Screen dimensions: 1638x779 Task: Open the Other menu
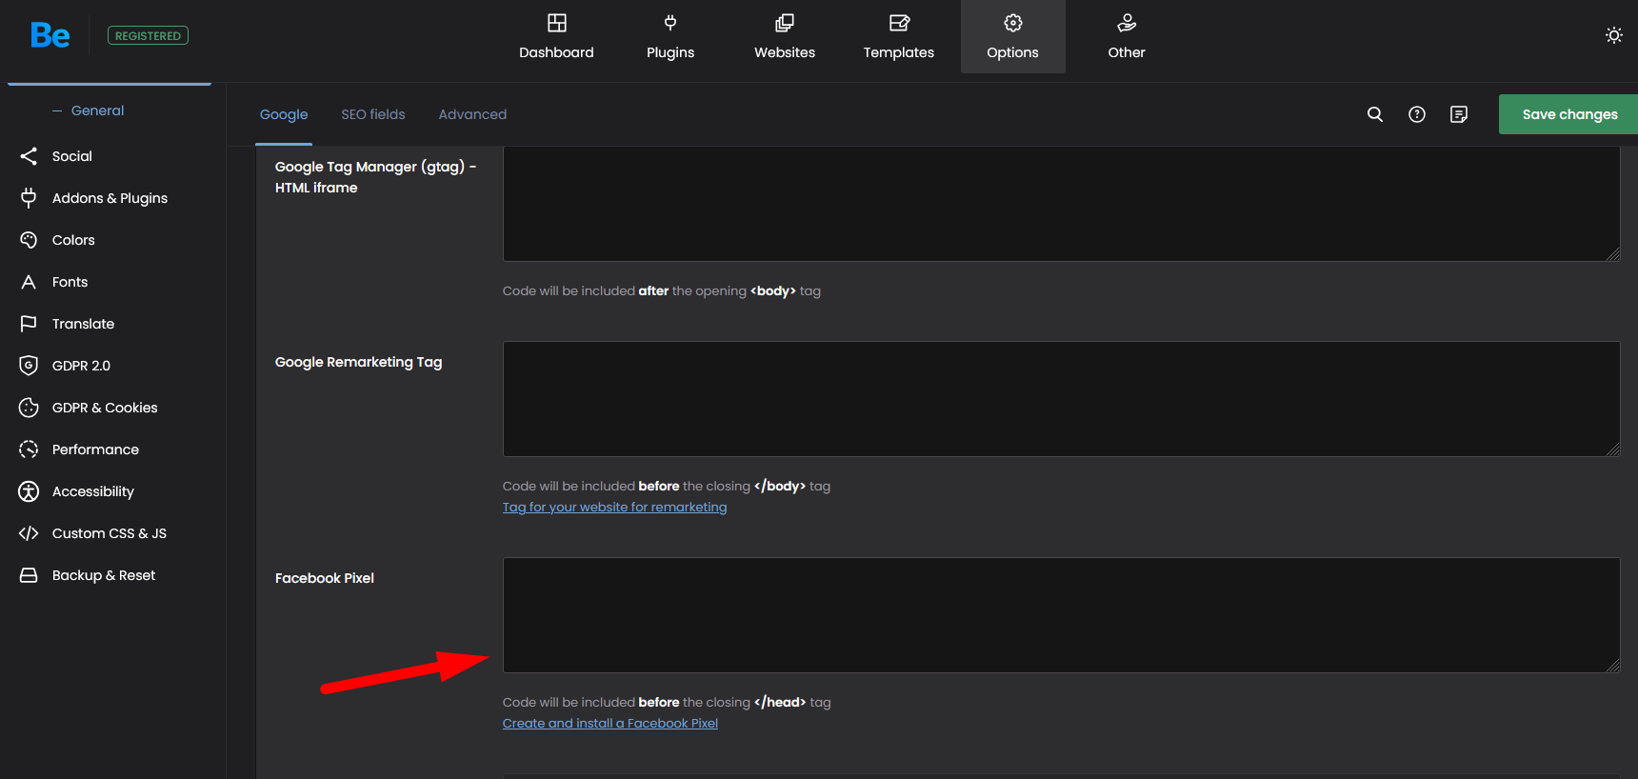coord(1127,37)
